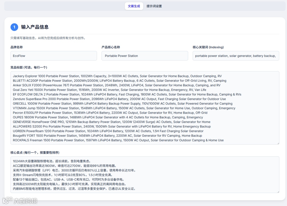Screen dimensions: 287x206
Task: Click the 配备13个输出端口 line
Action: [69, 179]
